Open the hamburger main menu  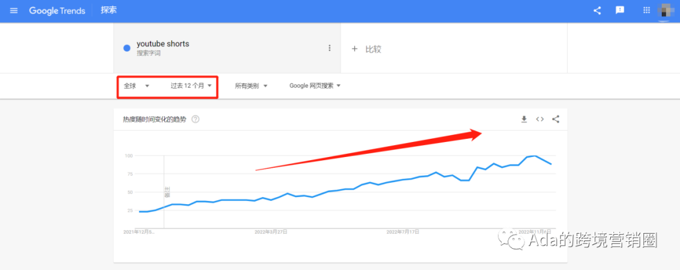pyautogui.click(x=14, y=11)
